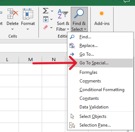
Task: Choose Select Objects menu entry
Action: coord(100,116)
